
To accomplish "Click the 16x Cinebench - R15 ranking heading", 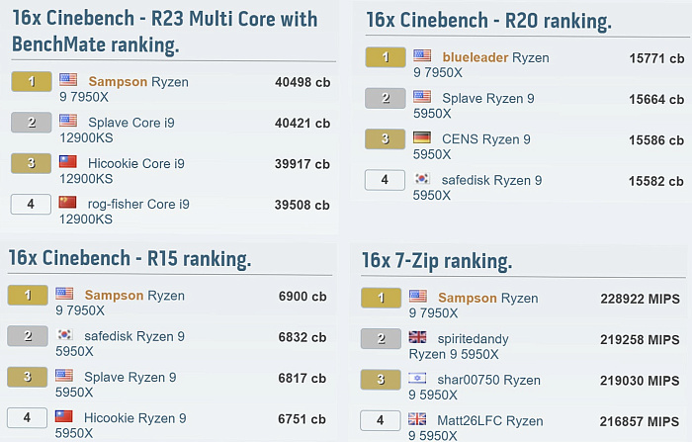I will (x=130, y=258).
